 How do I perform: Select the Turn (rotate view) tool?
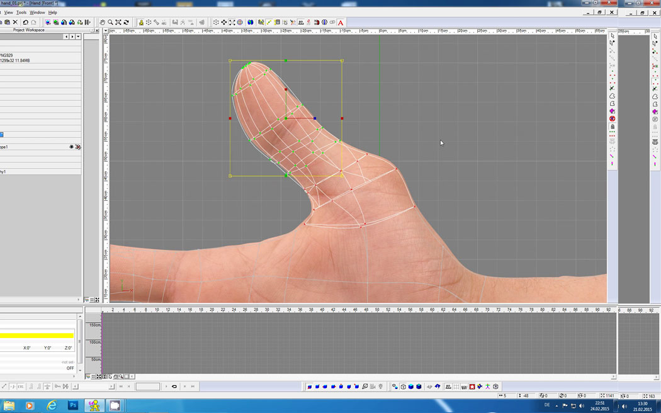(x=126, y=23)
